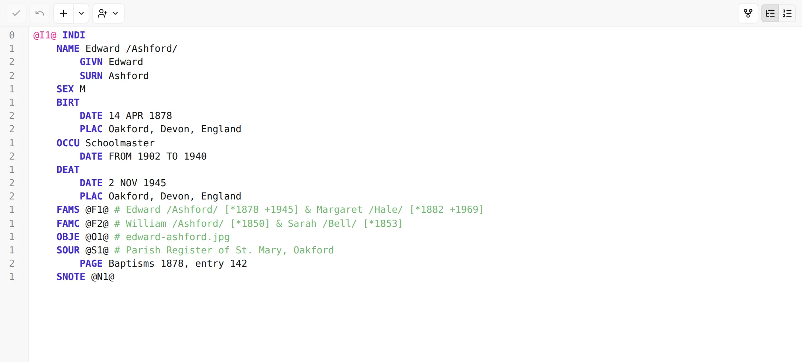Screen dimensions: 802x362
Task: Open the family tree graph icon
Action: 748,13
